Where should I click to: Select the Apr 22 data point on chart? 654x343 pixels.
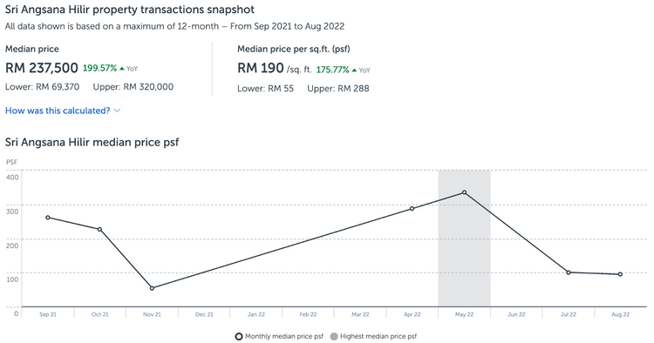[412, 209]
